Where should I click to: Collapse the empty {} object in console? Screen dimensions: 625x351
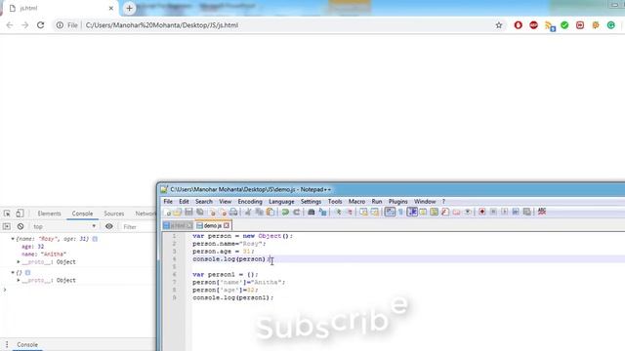point(13,273)
